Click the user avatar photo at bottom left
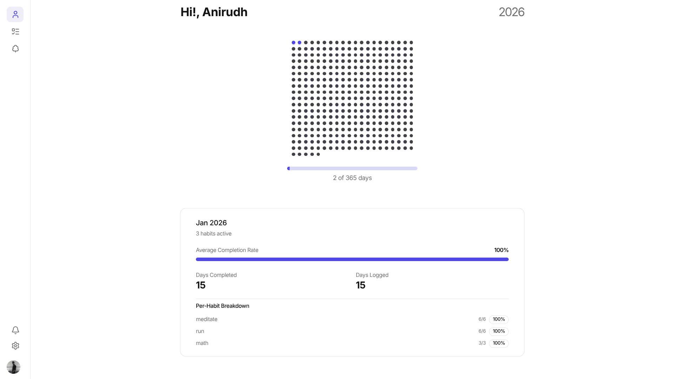 tap(13, 367)
